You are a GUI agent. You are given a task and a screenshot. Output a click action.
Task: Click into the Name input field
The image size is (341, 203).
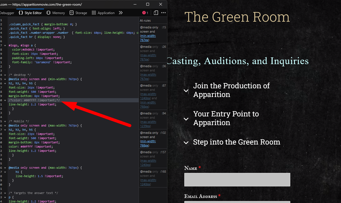pos(237,180)
